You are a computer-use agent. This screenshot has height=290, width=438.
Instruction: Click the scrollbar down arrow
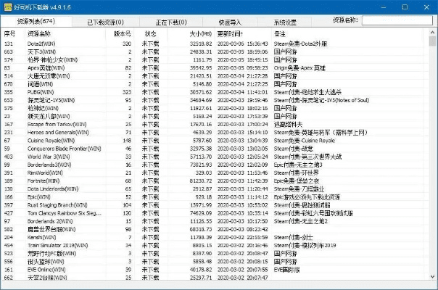point(432,277)
